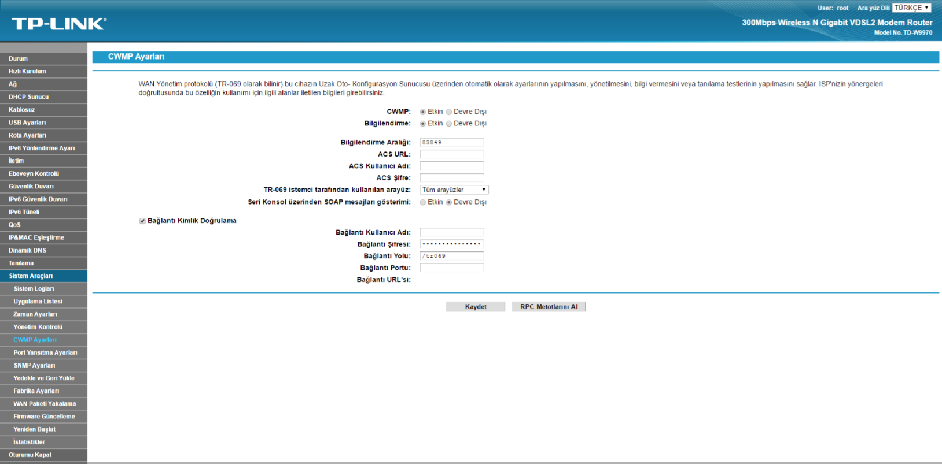942x464 pixels.
Task: Open İstatistikler submenu
Action: click(x=43, y=442)
